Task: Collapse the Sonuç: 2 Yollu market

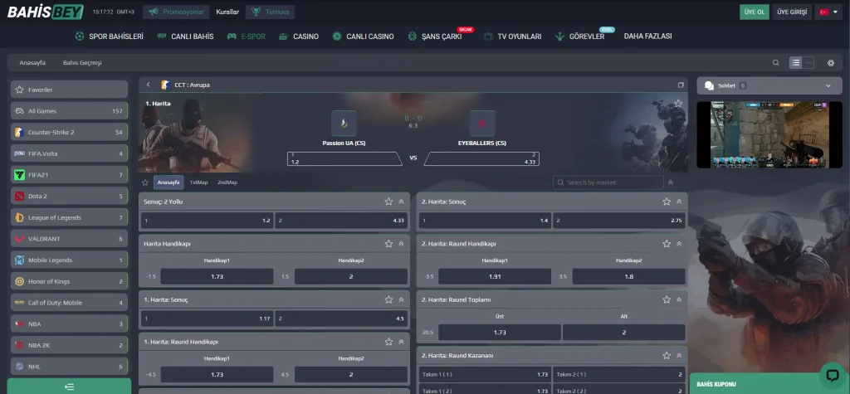Action: 401,202
